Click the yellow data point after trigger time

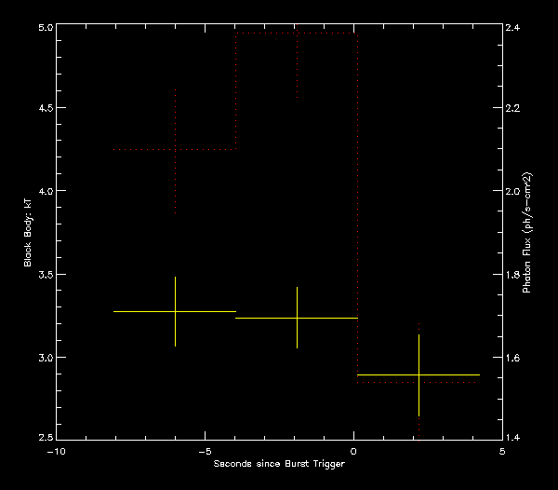(x=418, y=374)
